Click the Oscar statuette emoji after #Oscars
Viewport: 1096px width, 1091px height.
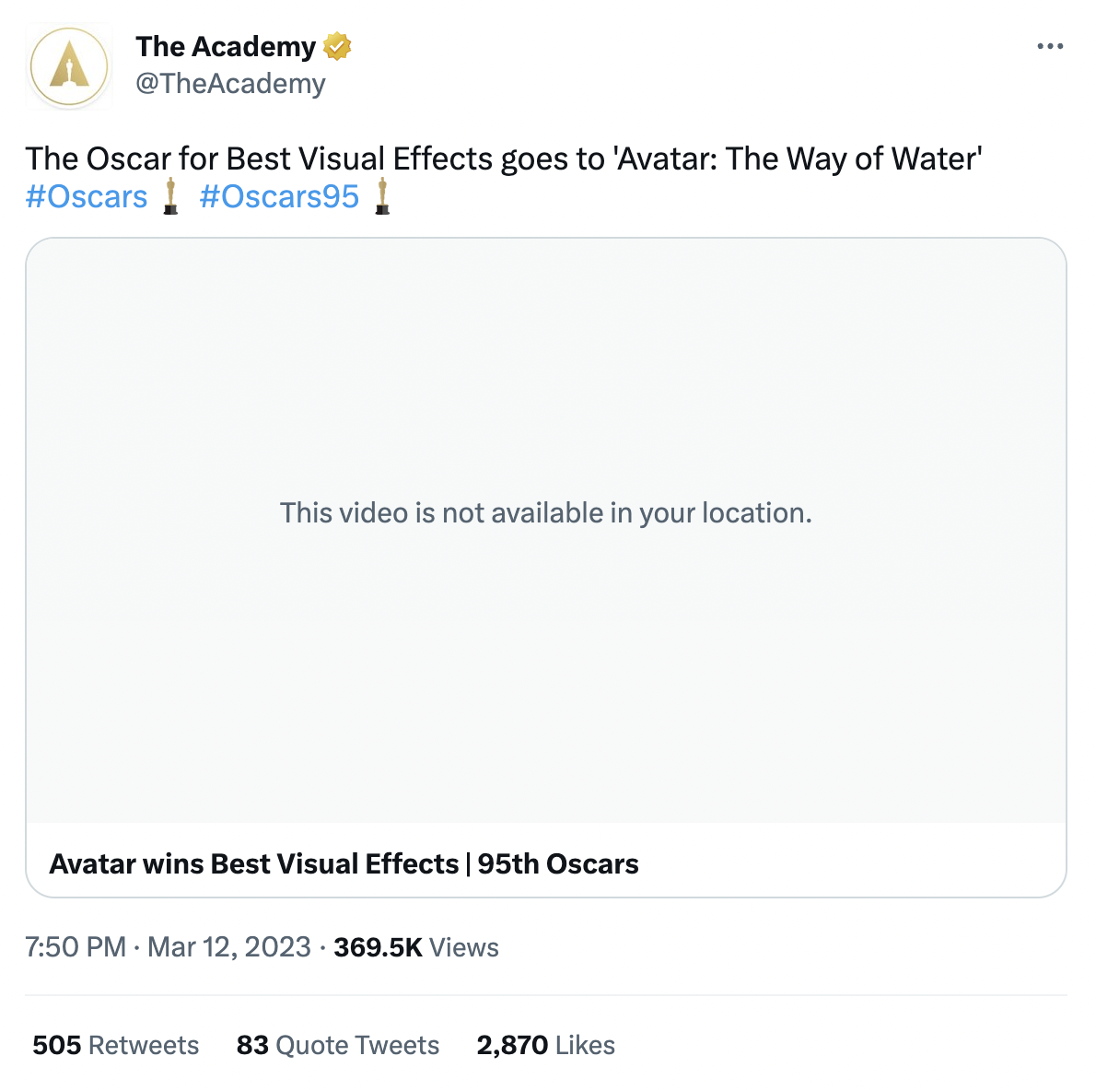pyautogui.click(x=170, y=197)
